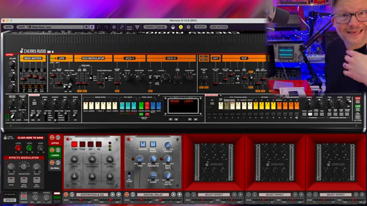This screenshot has height=206, width=367.
Task: Open the third slot SELECT EFFECT menu
Action: [214, 195]
